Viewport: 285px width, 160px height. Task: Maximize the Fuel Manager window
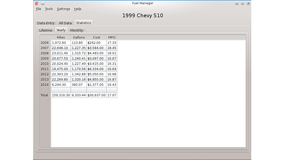[x=243, y=3]
